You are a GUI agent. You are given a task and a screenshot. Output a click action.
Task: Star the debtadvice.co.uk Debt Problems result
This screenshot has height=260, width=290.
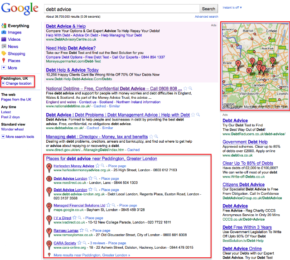193,115
